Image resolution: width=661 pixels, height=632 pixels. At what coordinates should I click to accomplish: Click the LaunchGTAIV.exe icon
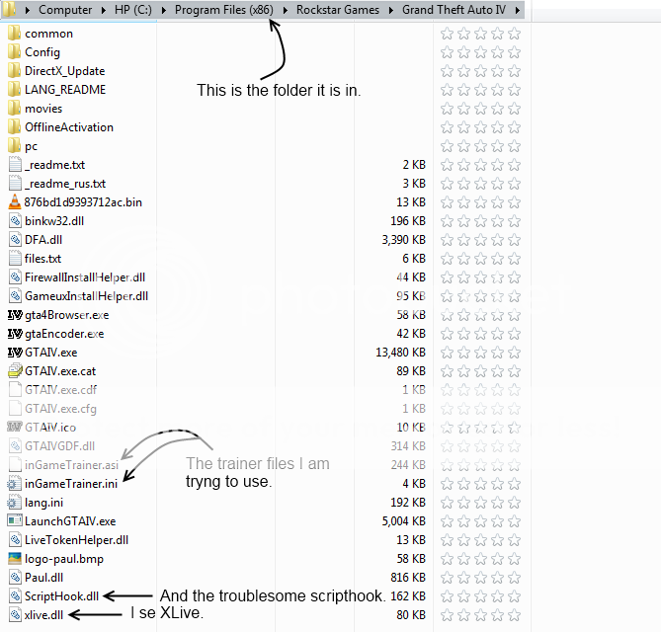pos(14,521)
